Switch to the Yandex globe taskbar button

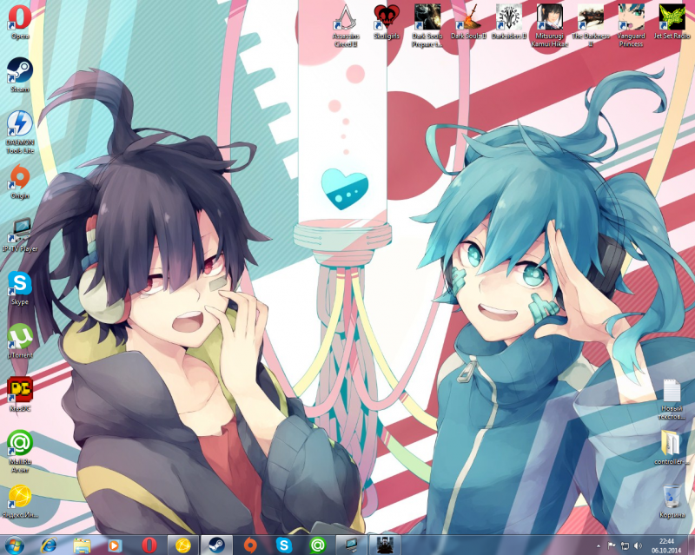(182, 545)
